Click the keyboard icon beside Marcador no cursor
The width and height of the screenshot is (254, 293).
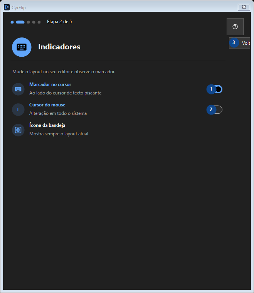coord(18,89)
